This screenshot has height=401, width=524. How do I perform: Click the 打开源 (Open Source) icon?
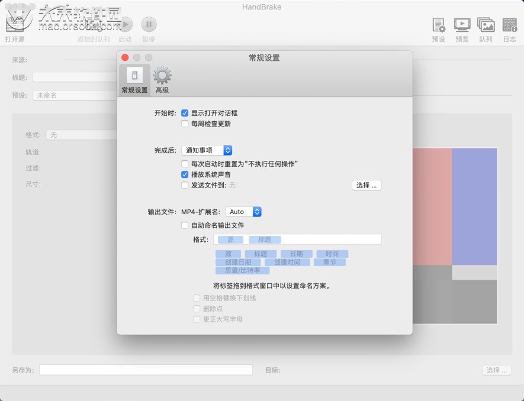pos(17,24)
